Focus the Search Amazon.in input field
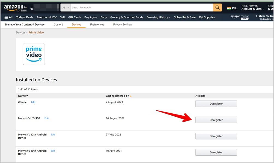Image resolution: width=274 pixels, height=163 pixels. pos(142,8)
